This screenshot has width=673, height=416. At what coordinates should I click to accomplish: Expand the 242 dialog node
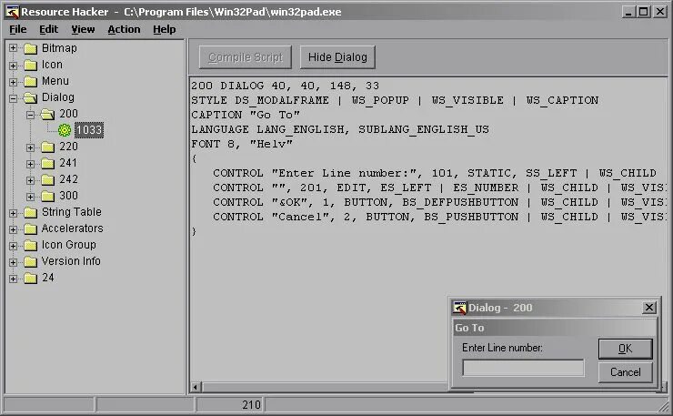coord(30,180)
